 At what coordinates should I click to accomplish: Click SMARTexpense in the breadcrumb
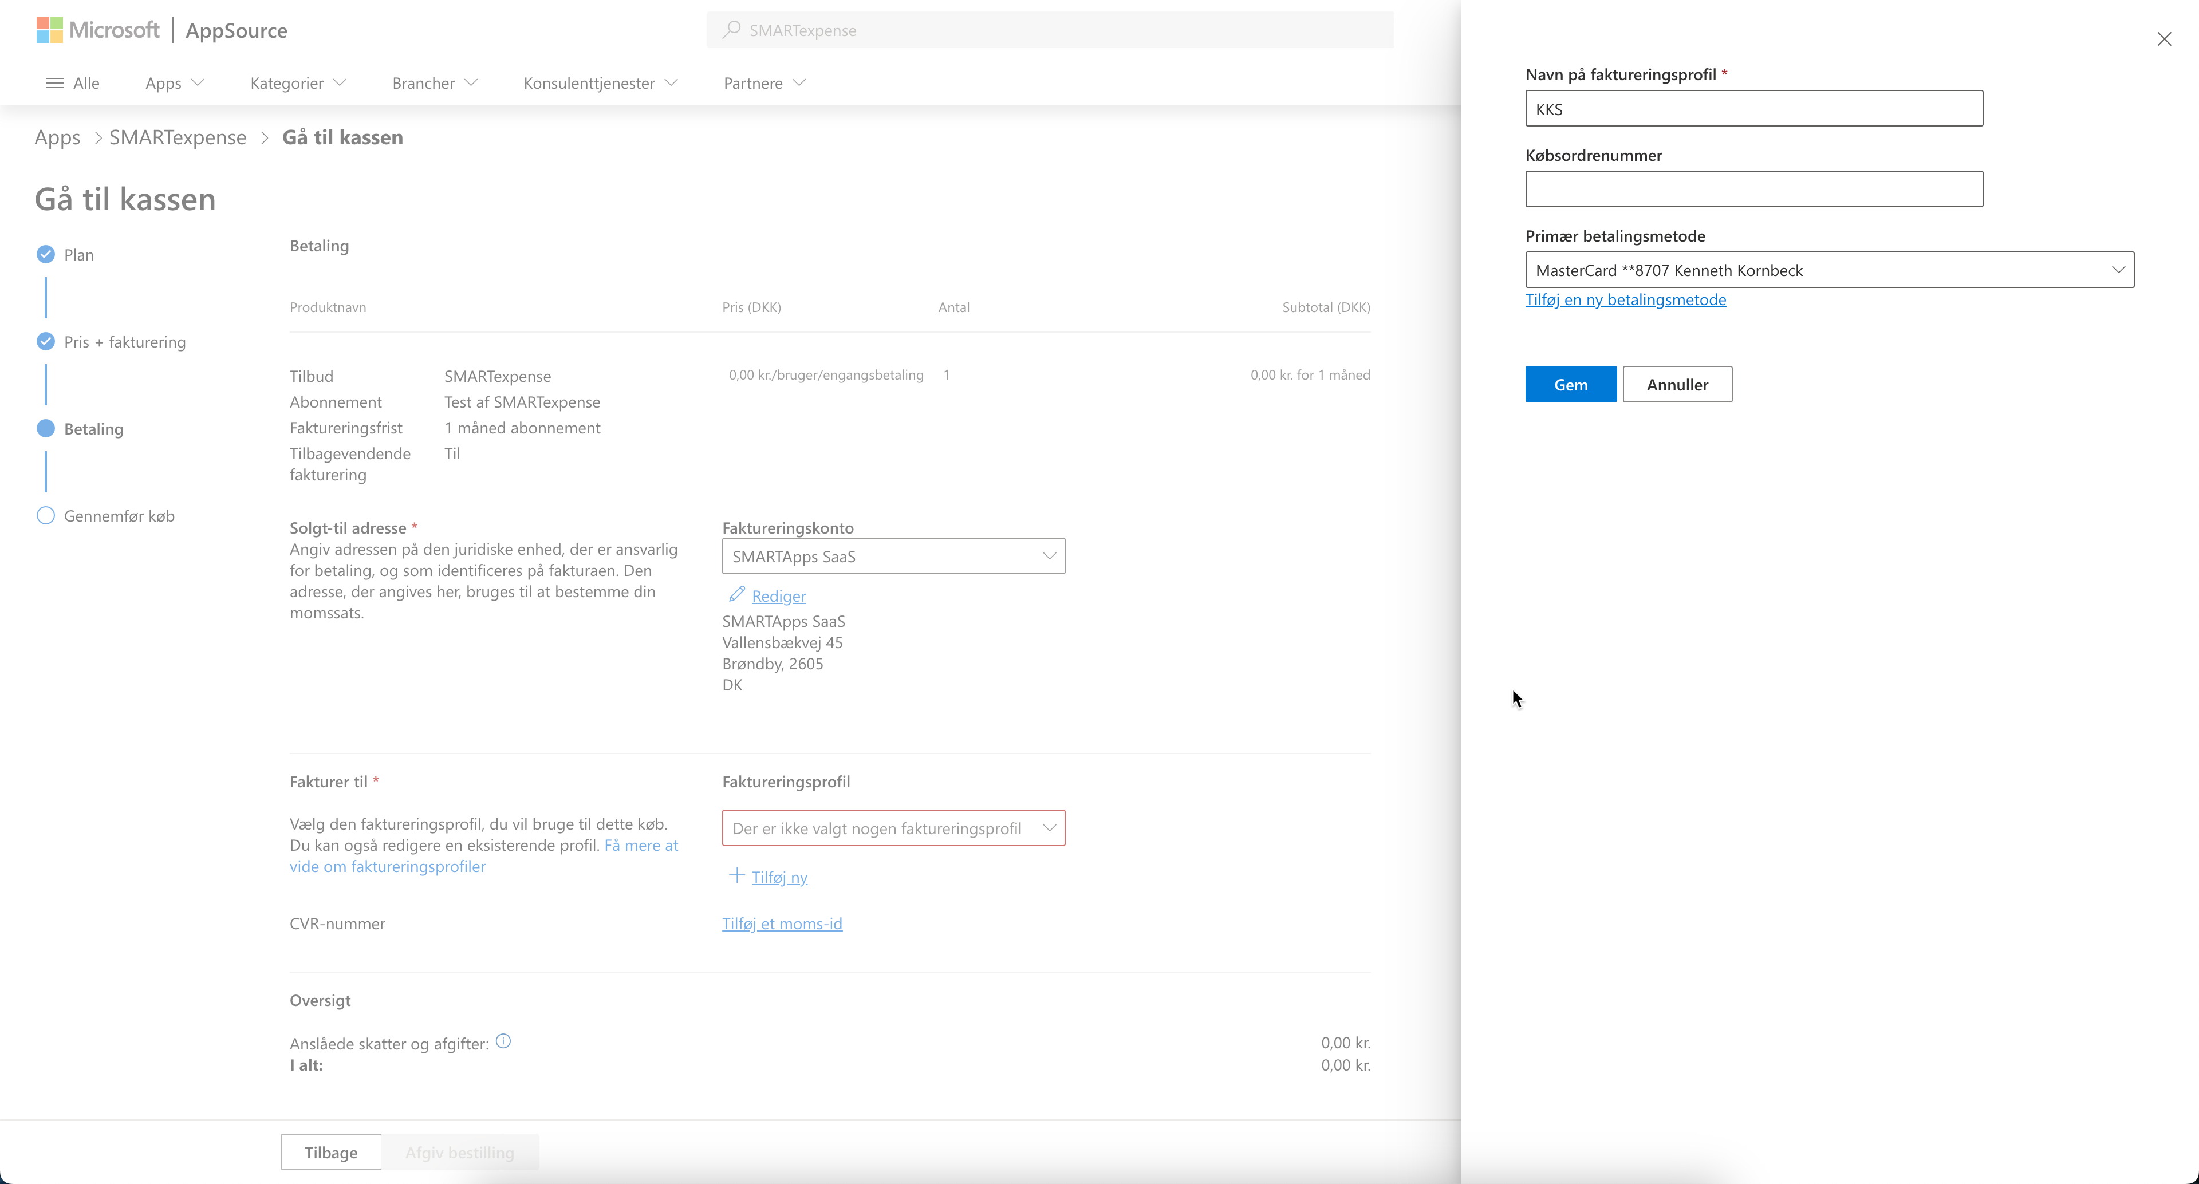pos(178,137)
